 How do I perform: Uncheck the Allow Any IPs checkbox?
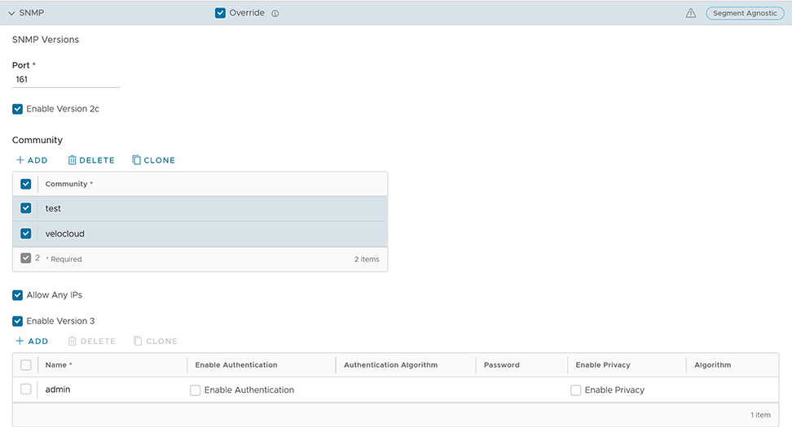click(18, 295)
